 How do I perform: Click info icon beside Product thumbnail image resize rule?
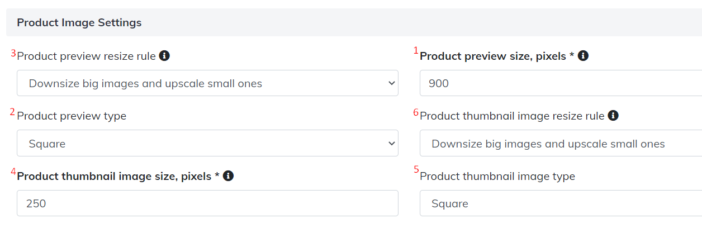pyautogui.click(x=613, y=116)
